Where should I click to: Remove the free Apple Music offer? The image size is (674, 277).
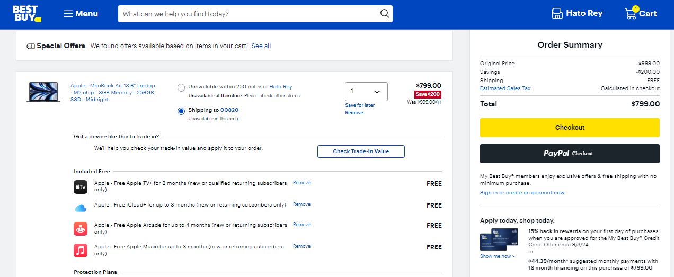(x=301, y=246)
